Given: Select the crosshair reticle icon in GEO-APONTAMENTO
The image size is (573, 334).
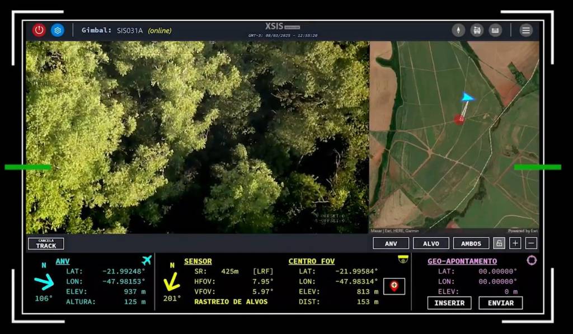Looking at the screenshot, I should (532, 261).
